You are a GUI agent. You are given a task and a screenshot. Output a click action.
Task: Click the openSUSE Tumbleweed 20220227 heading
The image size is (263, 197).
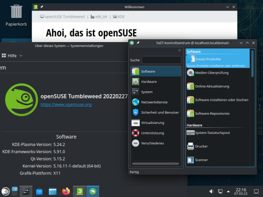84,97
